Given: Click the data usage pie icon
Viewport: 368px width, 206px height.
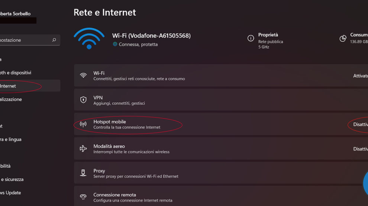Looking at the screenshot, I should pyautogui.click(x=343, y=39).
